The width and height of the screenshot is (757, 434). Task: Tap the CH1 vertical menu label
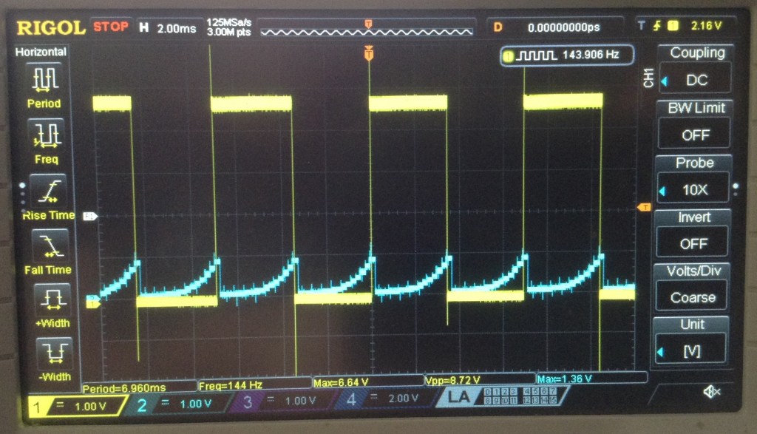coord(648,78)
